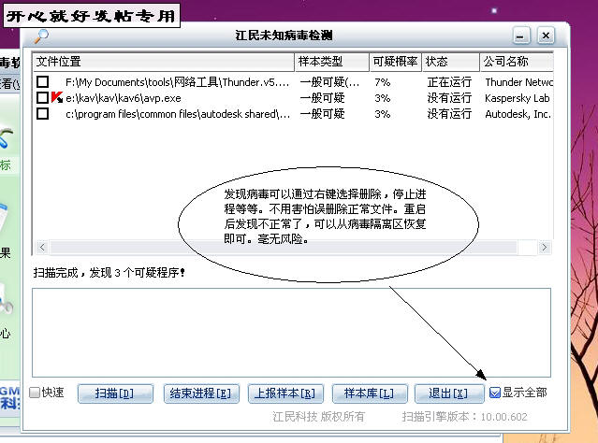Sort by the 可疑概率 column header
598x443 pixels.
(x=396, y=62)
